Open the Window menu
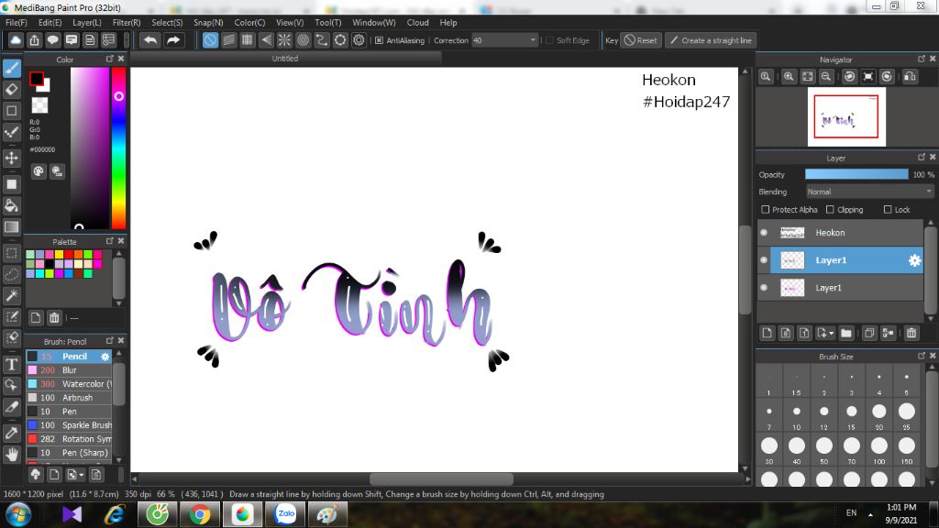Viewport: 939px width, 528px height. pyautogui.click(x=374, y=22)
